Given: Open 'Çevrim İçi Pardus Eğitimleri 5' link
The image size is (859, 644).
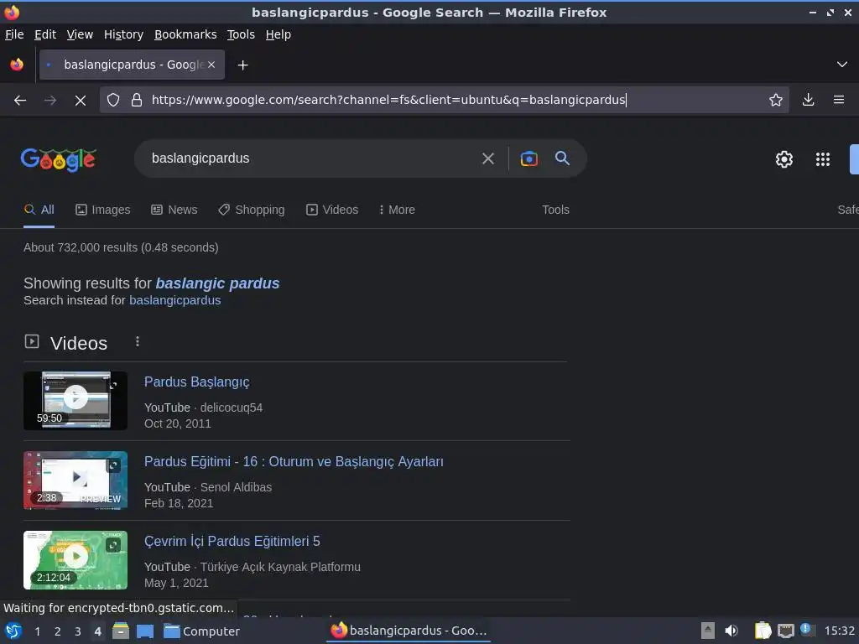Looking at the screenshot, I should point(232,541).
